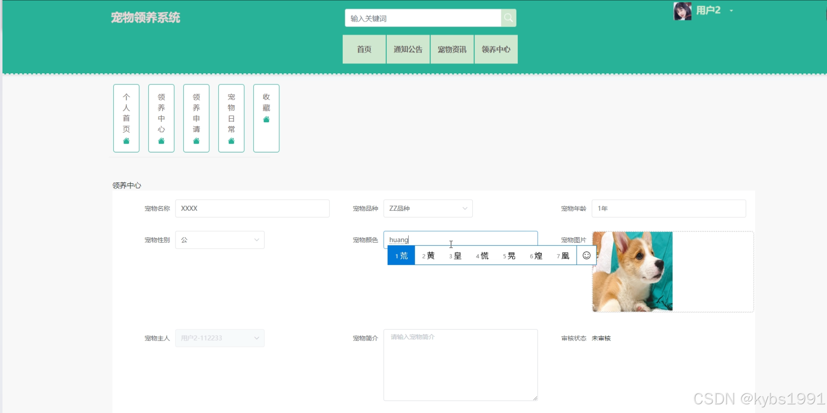827x413 pixels.
Task: Open the 宠物品种 dropdown showing ZZ品种
Action: click(x=428, y=208)
